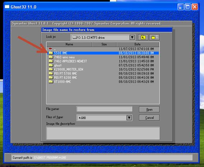Select the 5500 AMC folder name
204x167 pixels.
pos(60,53)
